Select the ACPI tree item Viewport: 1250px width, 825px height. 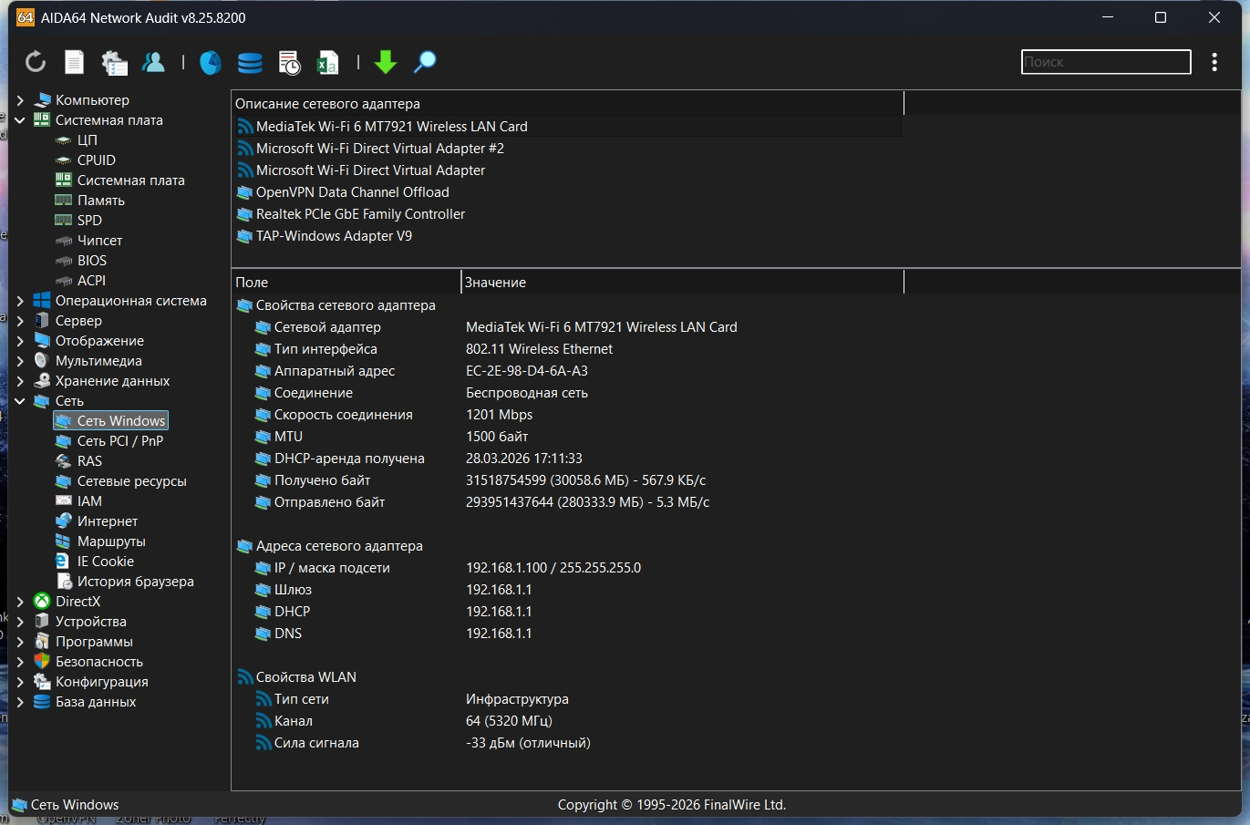[x=91, y=281]
